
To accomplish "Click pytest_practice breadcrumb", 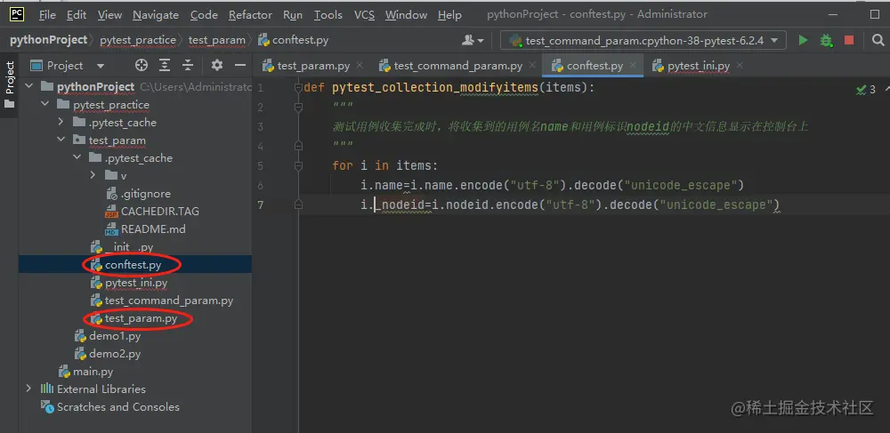I will click(x=138, y=40).
